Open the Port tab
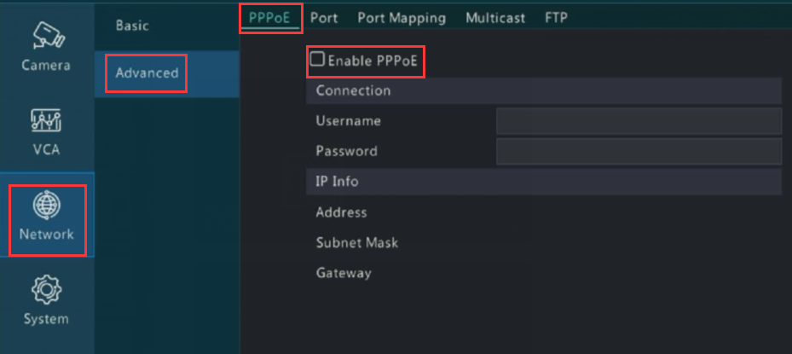Image resolution: width=792 pixels, height=354 pixels. tap(323, 17)
